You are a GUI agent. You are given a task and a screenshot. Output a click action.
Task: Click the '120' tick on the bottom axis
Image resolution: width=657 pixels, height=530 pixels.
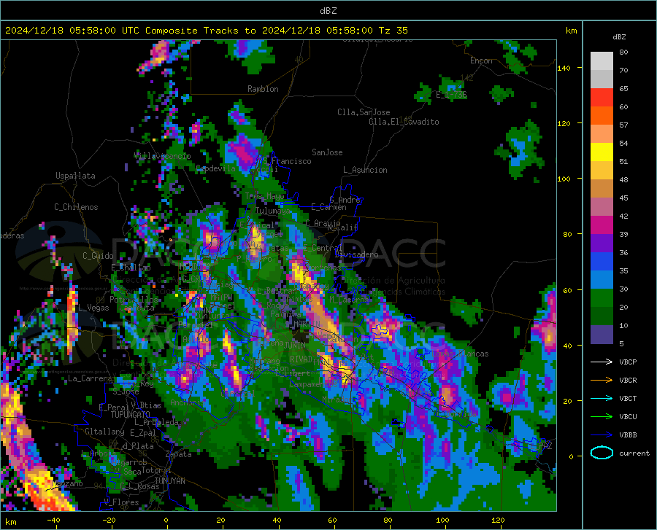point(498,520)
